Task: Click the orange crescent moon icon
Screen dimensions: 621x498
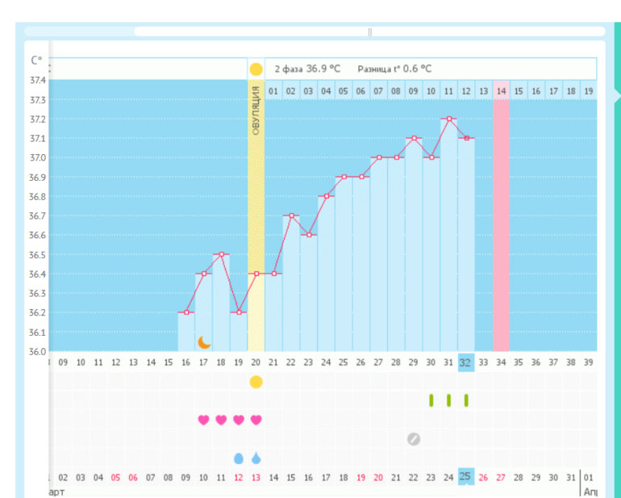Action: 204,342
